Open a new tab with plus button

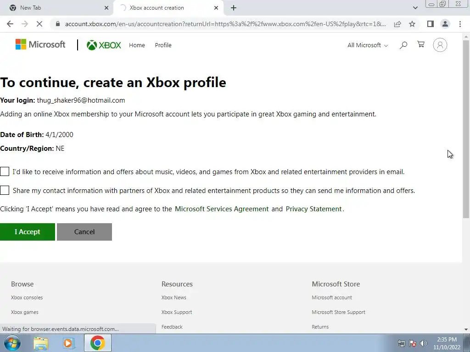click(234, 8)
